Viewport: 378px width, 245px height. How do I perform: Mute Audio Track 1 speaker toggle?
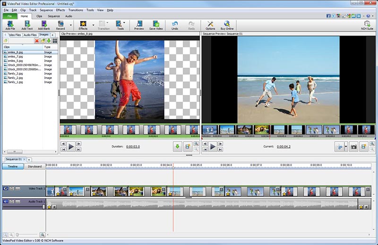point(6,202)
